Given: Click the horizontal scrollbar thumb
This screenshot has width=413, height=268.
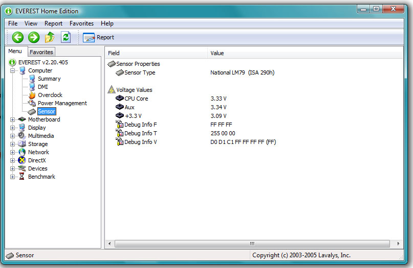Looking at the screenshot, I should pyautogui.click(x=252, y=243).
